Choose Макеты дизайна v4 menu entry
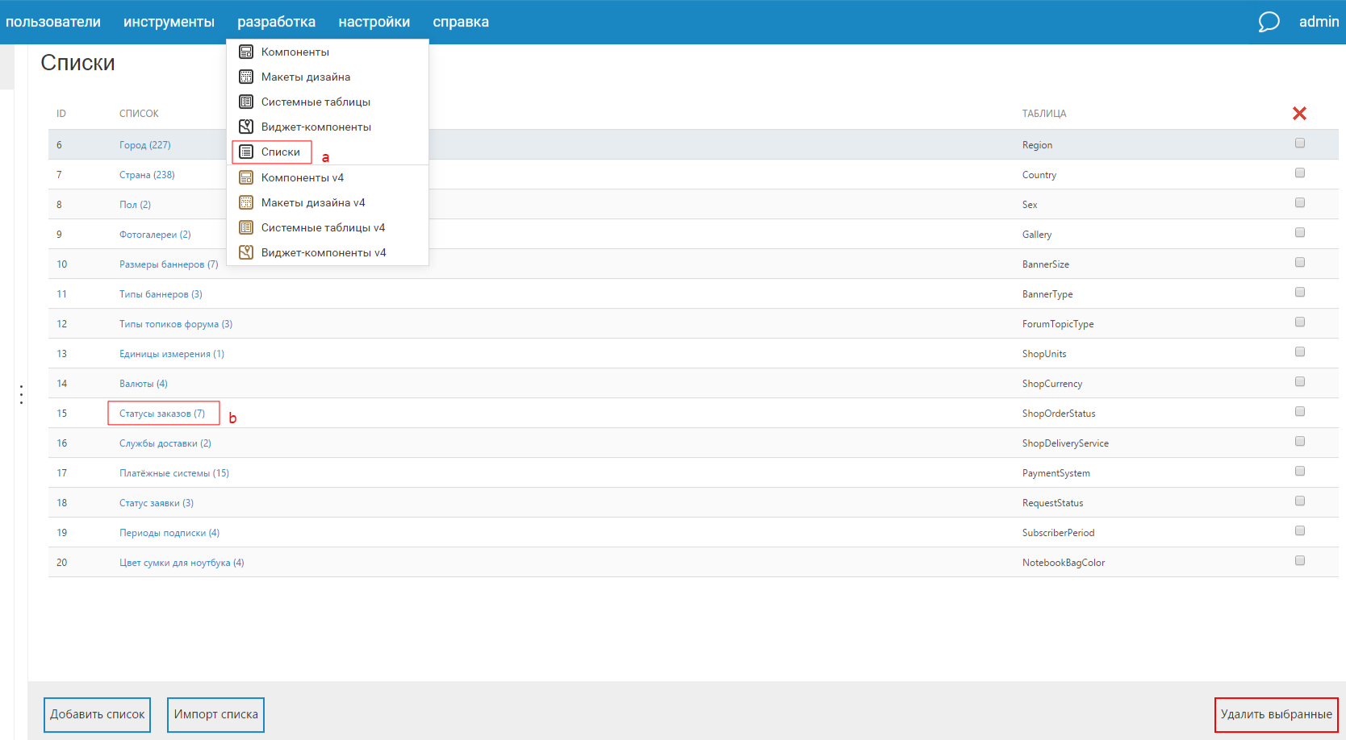The image size is (1346, 740). [x=312, y=202]
